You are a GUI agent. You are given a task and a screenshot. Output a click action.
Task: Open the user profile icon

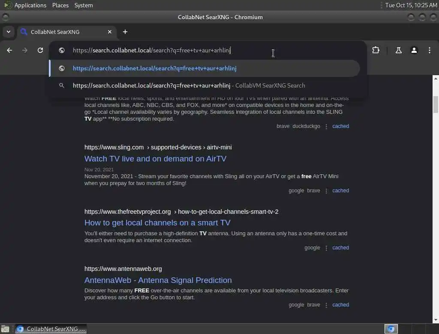(414, 50)
